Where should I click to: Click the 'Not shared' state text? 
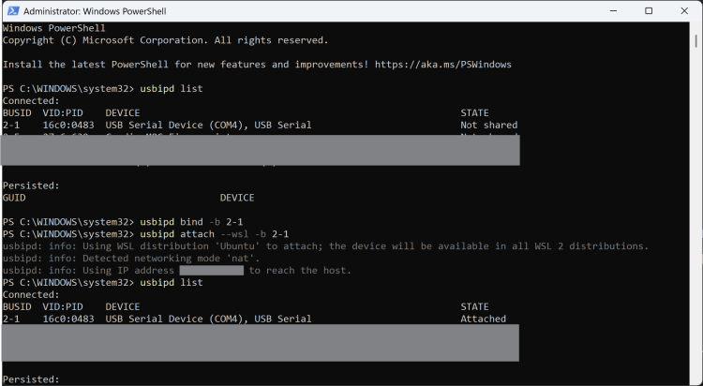(x=488, y=126)
